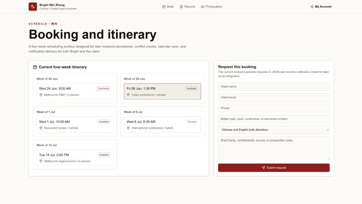362x204 pixels.
Task: Select the Wed 8 Jul, 8:30 AM slot
Action: pyautogui.click(x=162, y=125)
